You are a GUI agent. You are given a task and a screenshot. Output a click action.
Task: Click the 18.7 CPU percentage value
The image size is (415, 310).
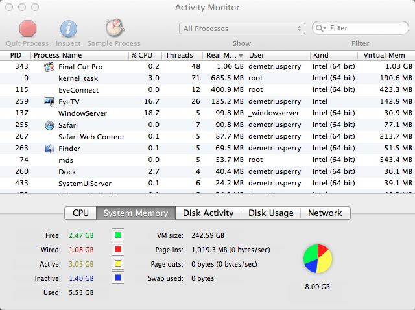point(152,113)
